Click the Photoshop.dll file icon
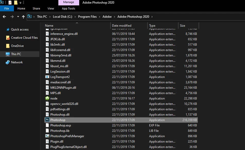 [47, 114]
